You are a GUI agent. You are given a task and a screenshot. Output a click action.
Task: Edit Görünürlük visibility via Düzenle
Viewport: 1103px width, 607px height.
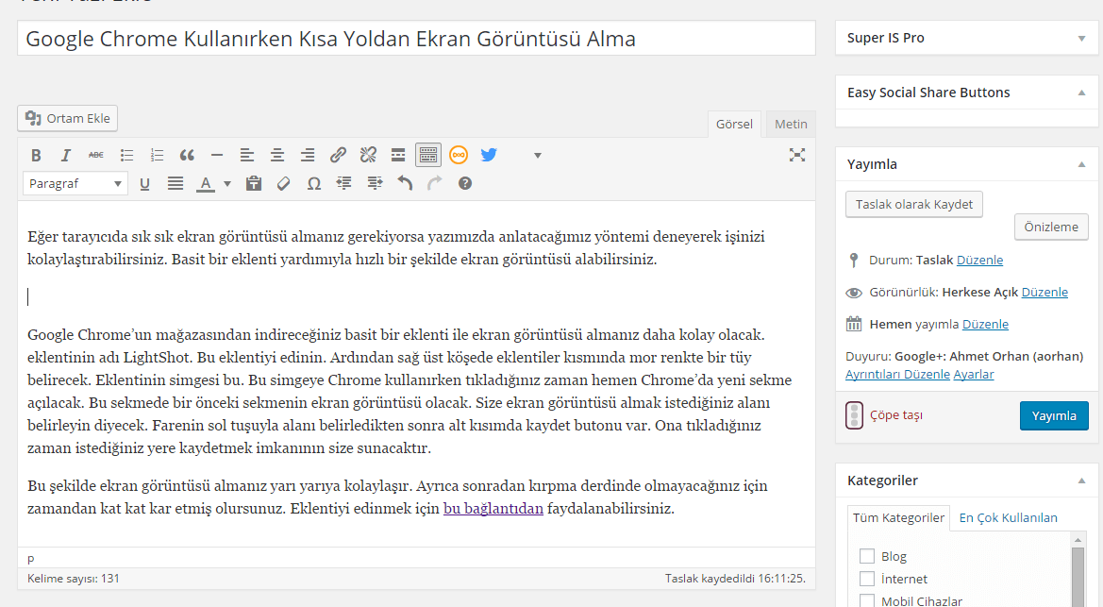[1045, 293]
